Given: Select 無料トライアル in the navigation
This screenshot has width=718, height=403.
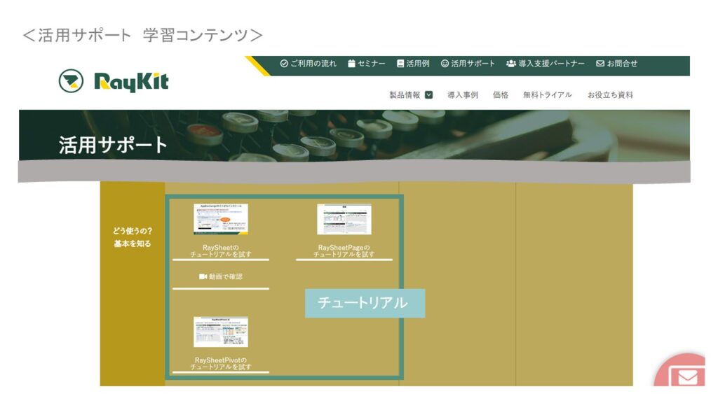Looking at the screenshot, I should tap(548, 94).
